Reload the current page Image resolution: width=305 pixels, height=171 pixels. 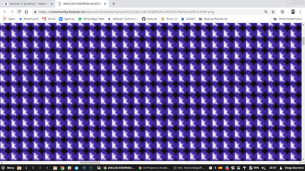pos(19,11)
